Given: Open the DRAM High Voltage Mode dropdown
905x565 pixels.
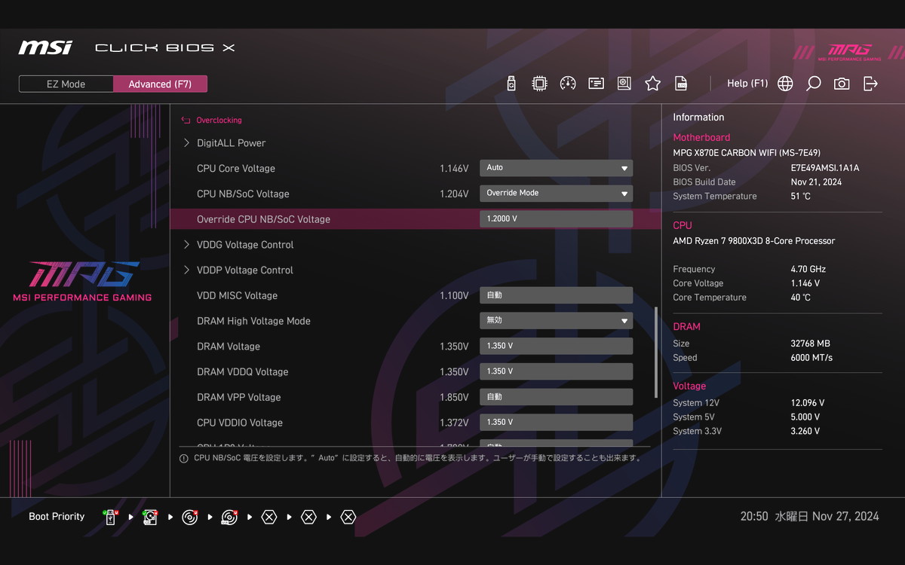Looking at the screenshot, I should (556, 321).
